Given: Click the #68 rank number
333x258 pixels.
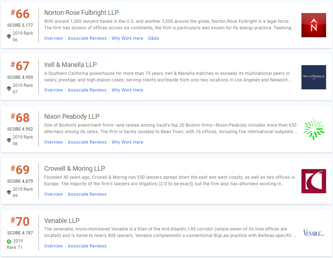Looking at the screenshot, I should pyautogui.click(x=20, y=118).
